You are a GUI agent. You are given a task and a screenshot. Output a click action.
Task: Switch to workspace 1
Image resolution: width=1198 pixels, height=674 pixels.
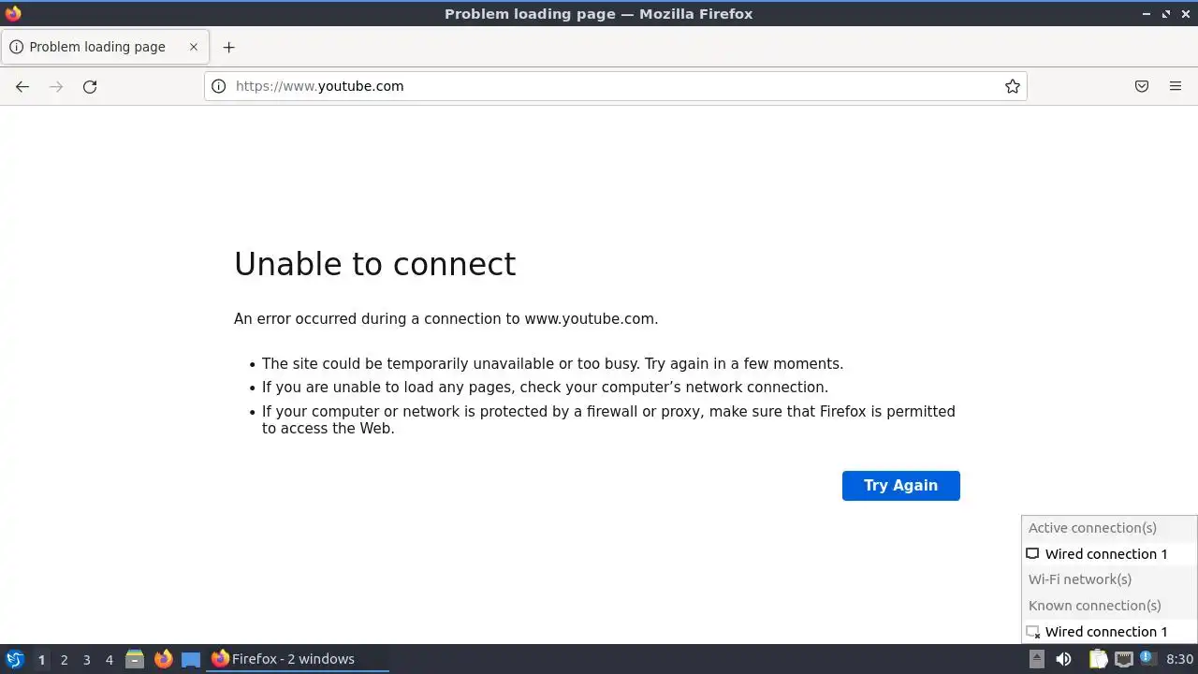tap(41, 659)
